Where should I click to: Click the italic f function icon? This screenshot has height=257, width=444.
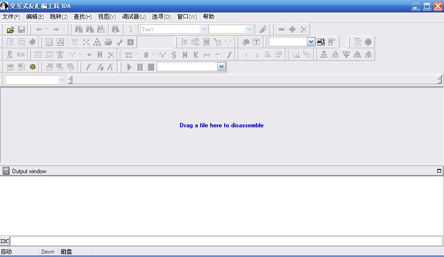pos(89,67)
